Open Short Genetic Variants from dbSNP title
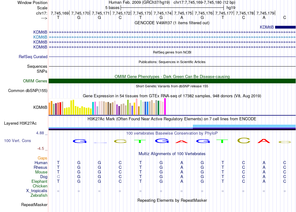Image resolution: width=296 pixels, height=212 pixels. 172,86
